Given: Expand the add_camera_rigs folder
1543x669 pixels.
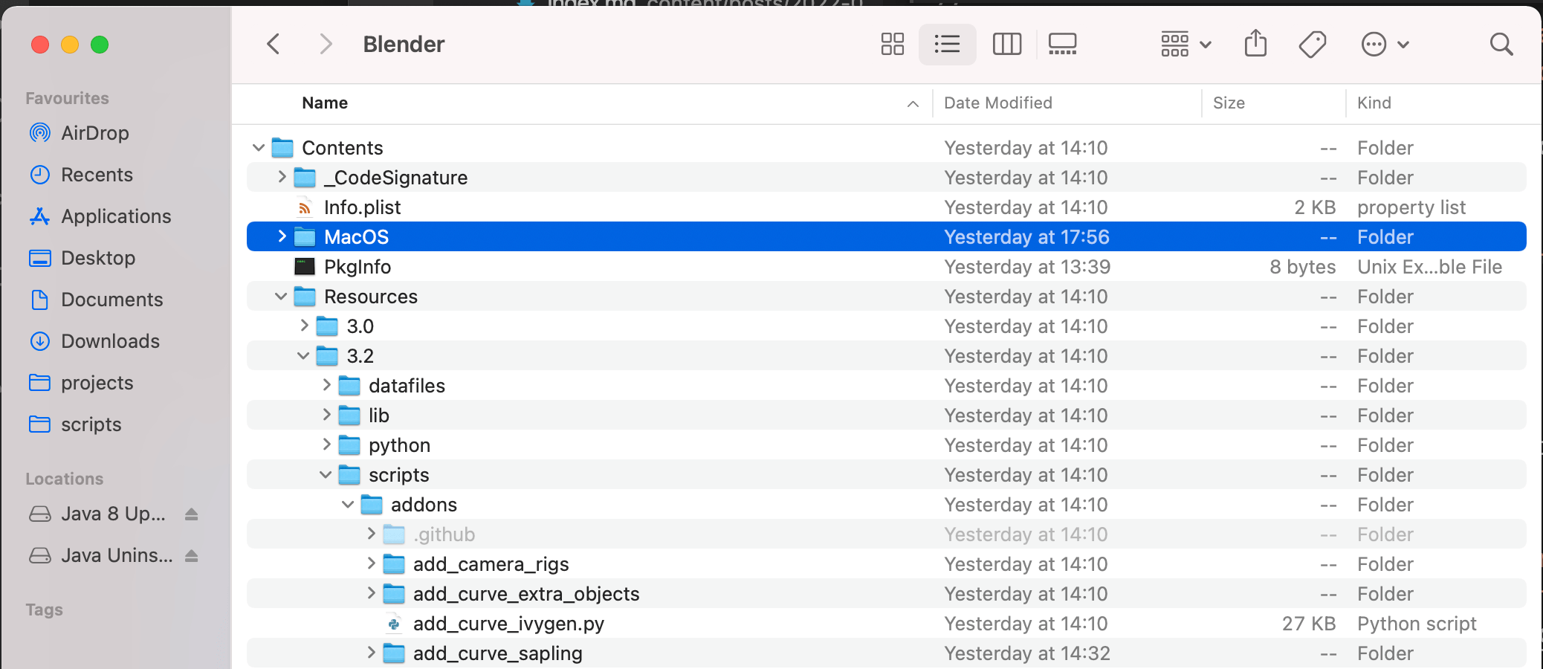Looking at the screenshot, I should [371, 563].
